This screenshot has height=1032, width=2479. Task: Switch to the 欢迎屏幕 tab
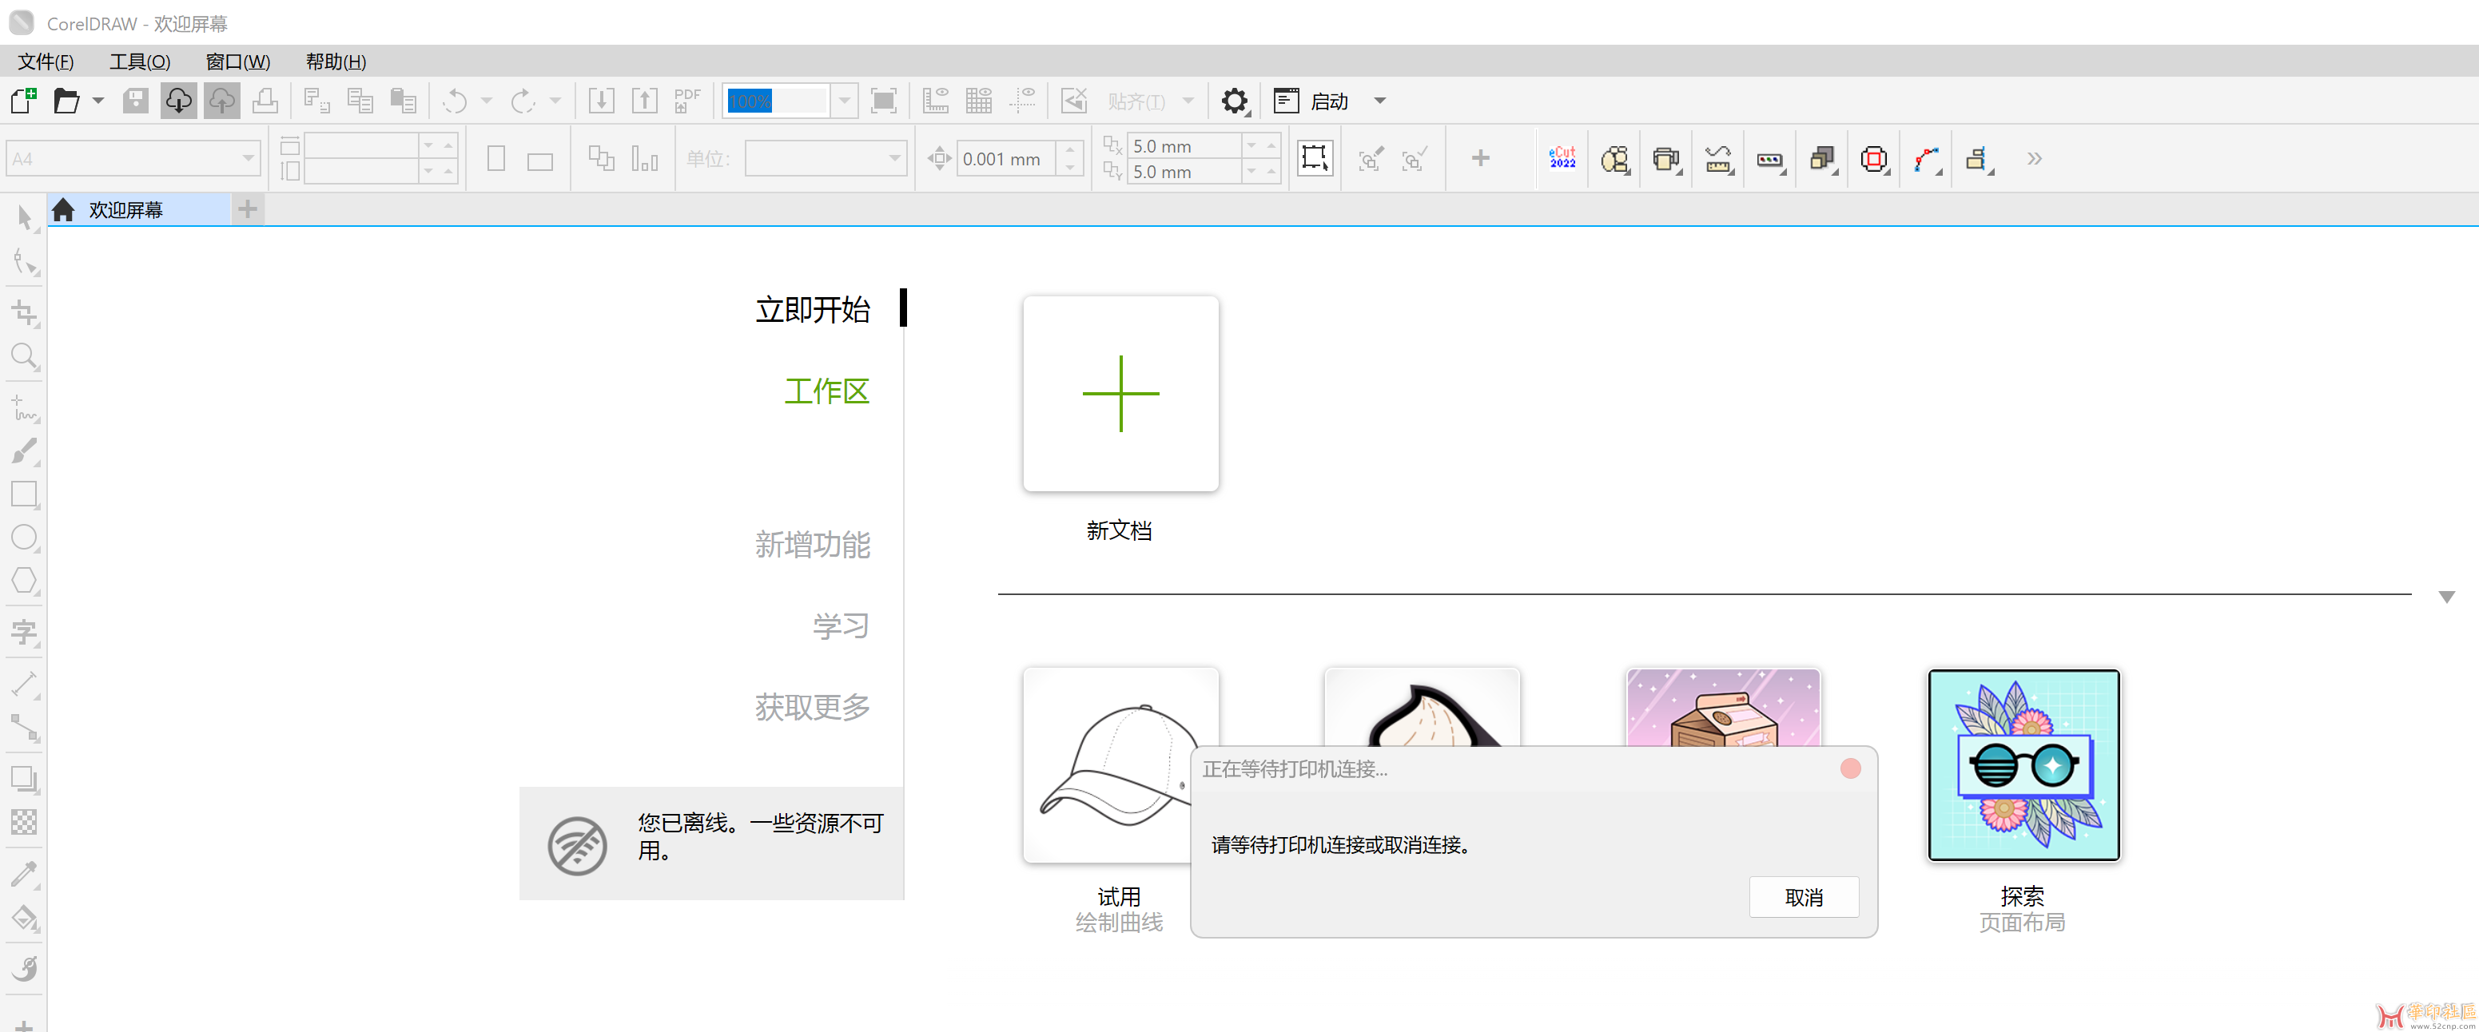[x=138, y=209]
